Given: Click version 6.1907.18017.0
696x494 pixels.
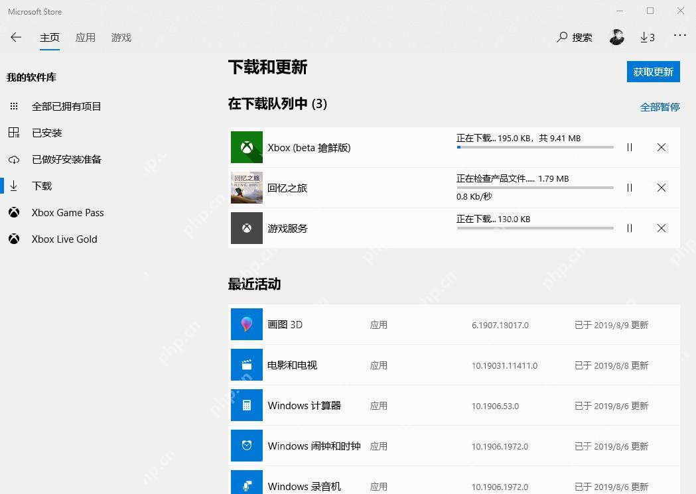Looking at the screenshot, I should click(x=500, y=325).
